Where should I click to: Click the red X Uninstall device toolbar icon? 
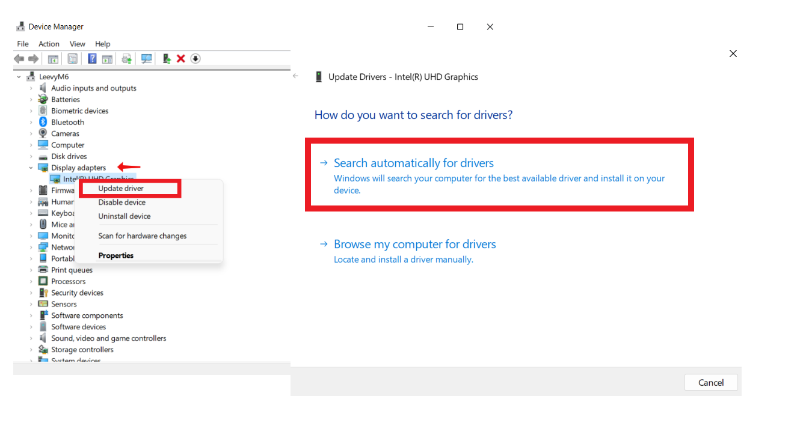pyautogui.click(x=180, y=59)
